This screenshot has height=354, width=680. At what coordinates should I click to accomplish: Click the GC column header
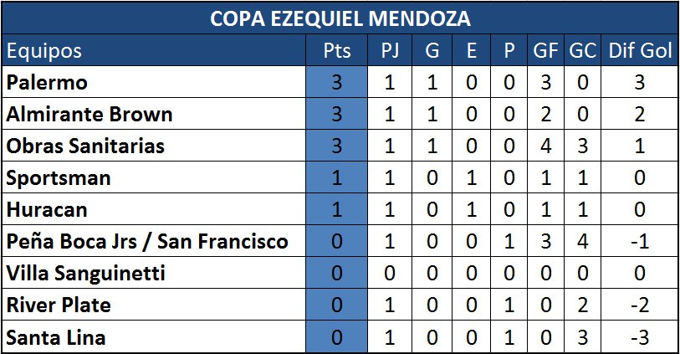[x=582, y=50]
